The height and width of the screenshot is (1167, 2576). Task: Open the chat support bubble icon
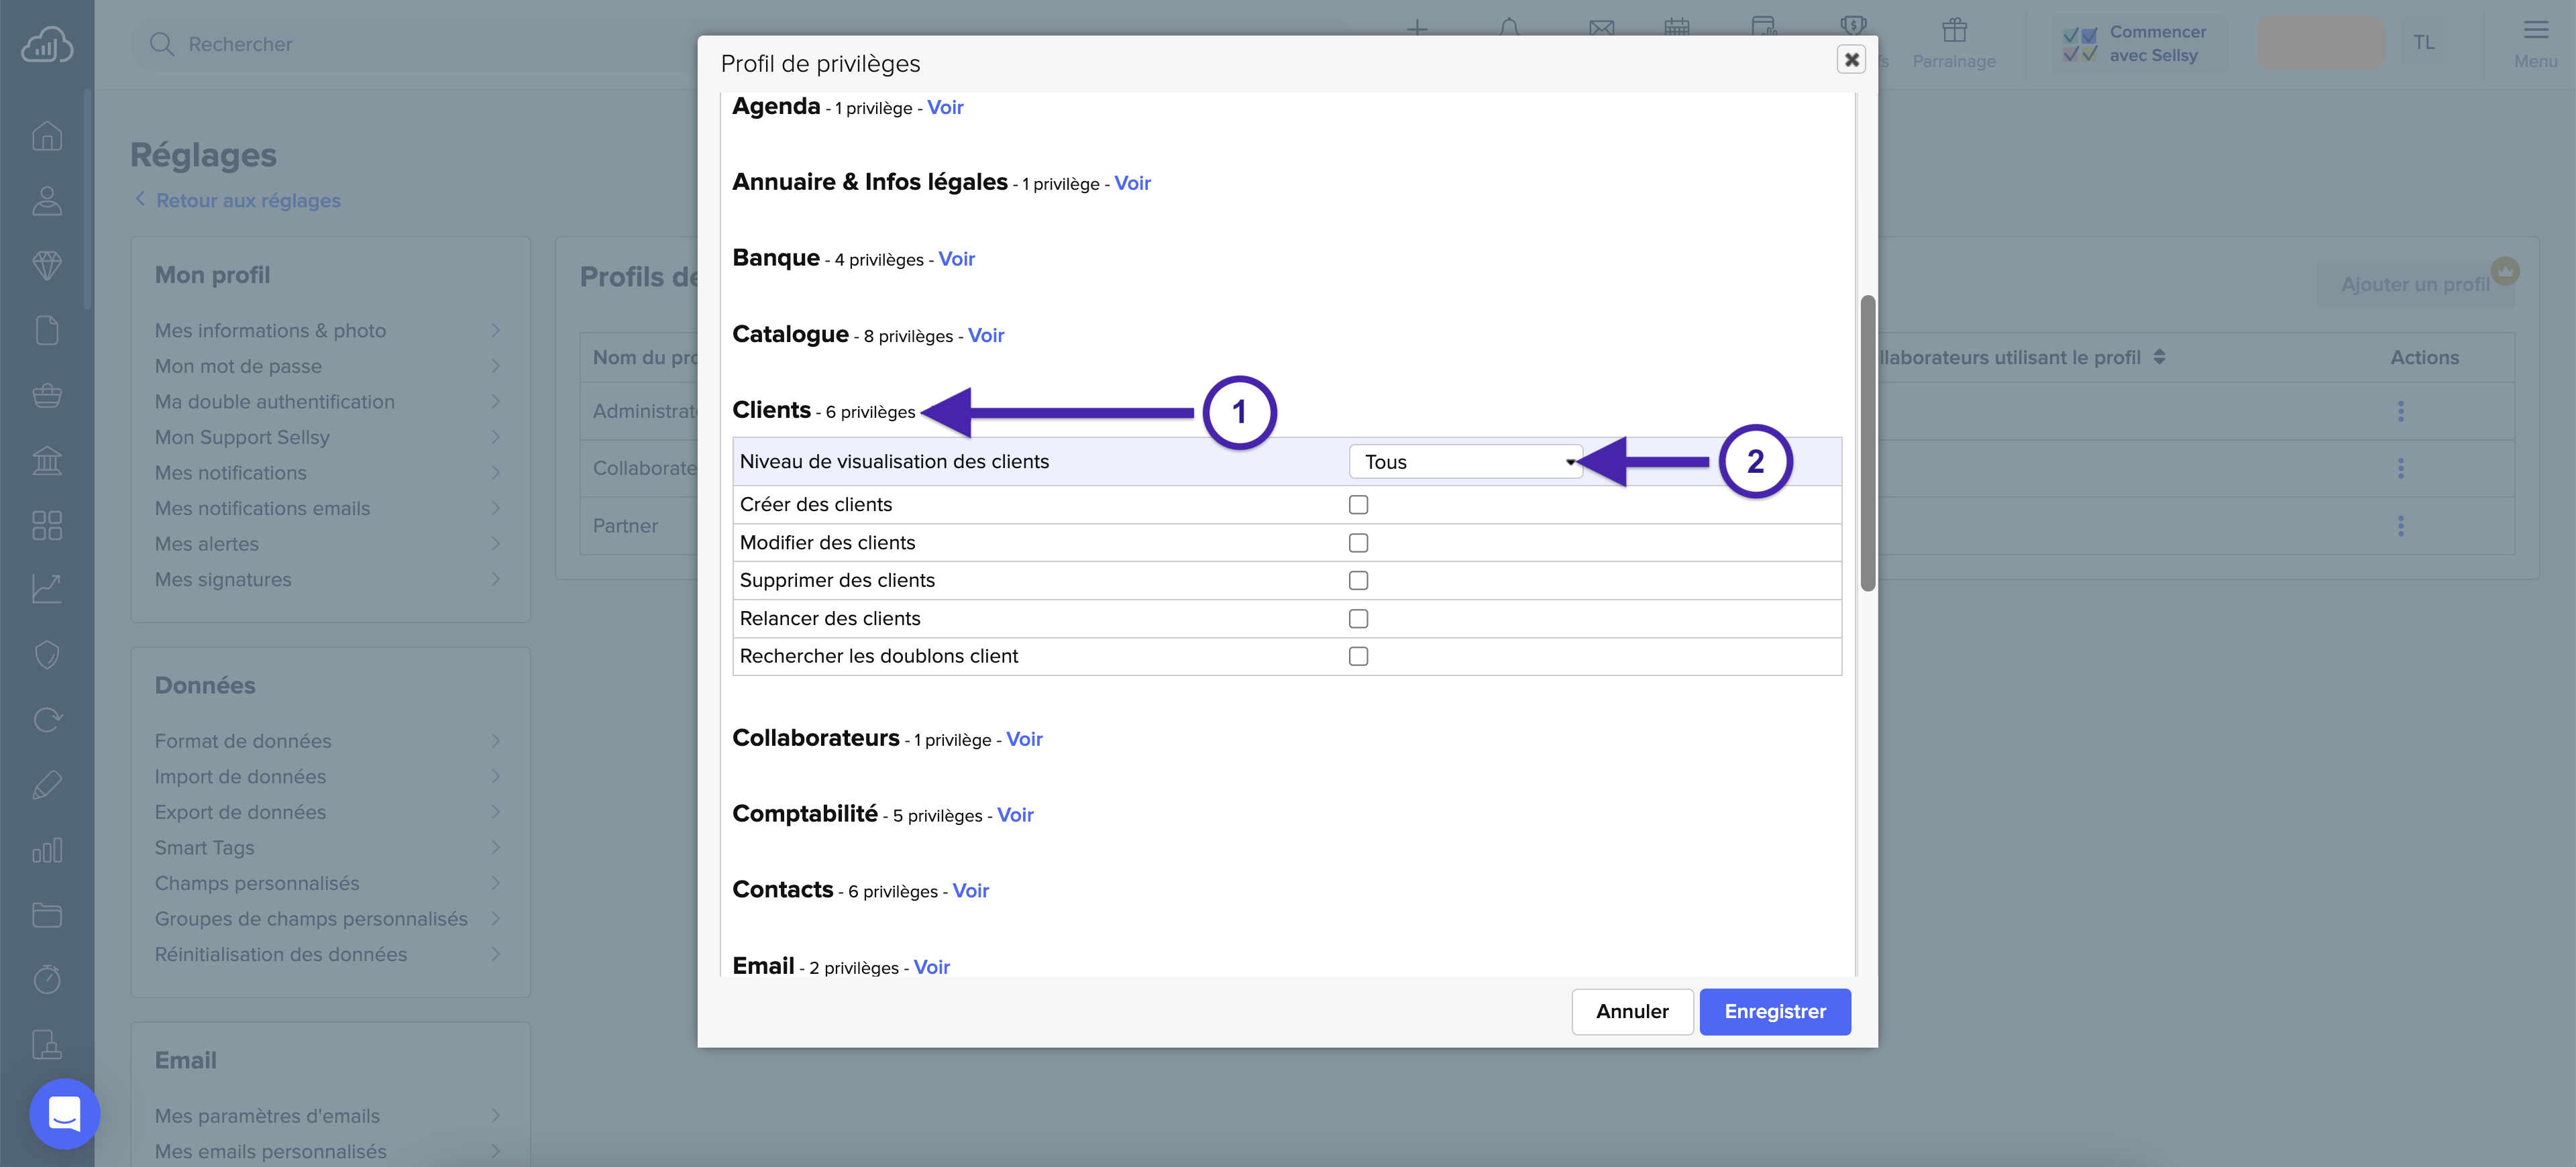[x=64, y=1113]
